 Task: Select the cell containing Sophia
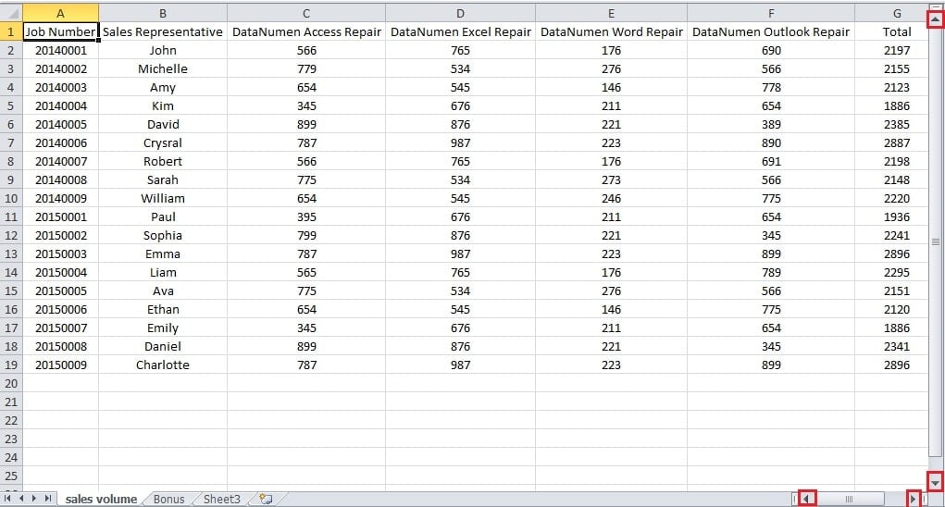[x=163, y=235]
